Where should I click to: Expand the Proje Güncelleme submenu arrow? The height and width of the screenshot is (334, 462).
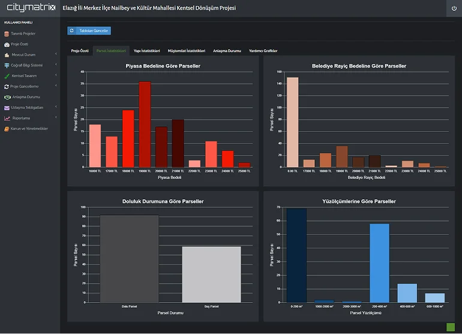tap(56, 86)
